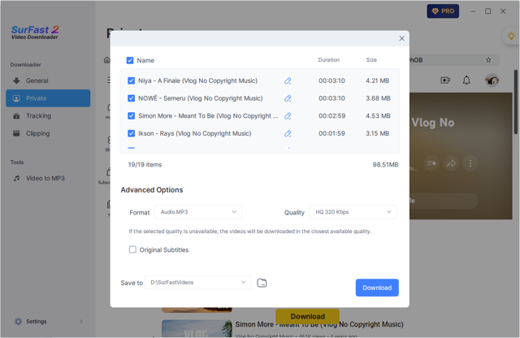Deselect the Ikson - Rays checkbox
The width and height of the screenshot is (520, 338).
(132, 133)
